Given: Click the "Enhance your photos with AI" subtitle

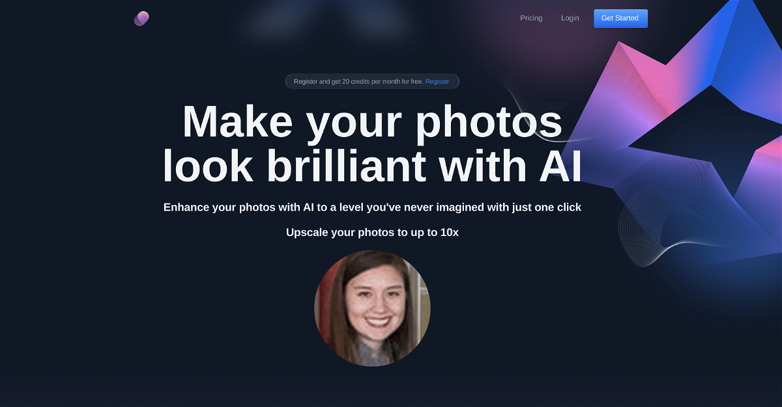Looking at the screenshot, I should pos(372,207).
